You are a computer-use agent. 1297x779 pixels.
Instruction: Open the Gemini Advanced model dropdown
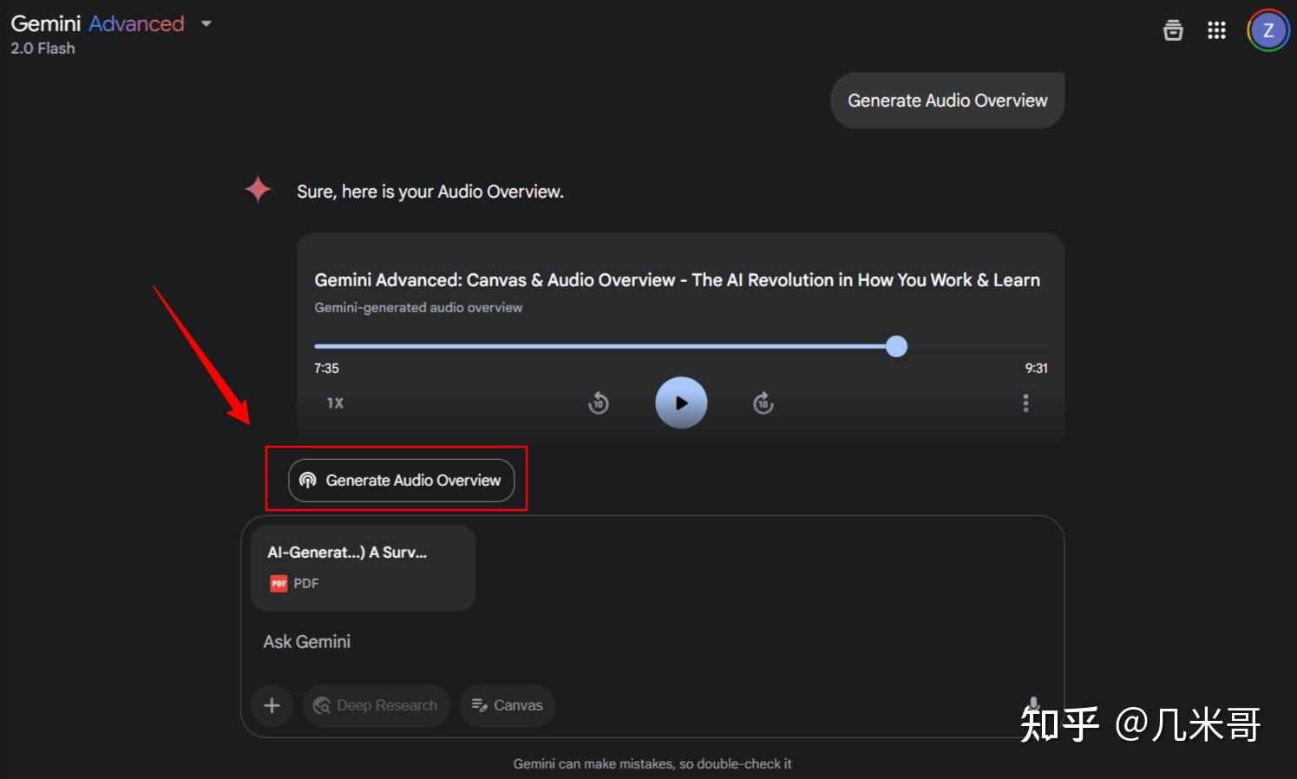[x=206, y=23]
